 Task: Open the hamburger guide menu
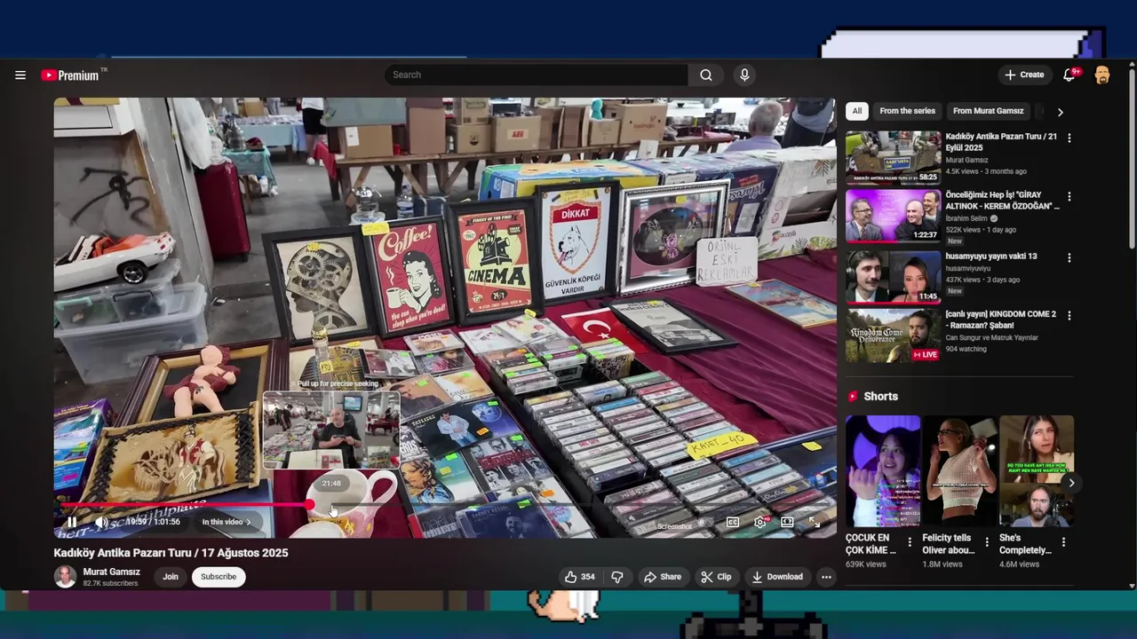20,75
